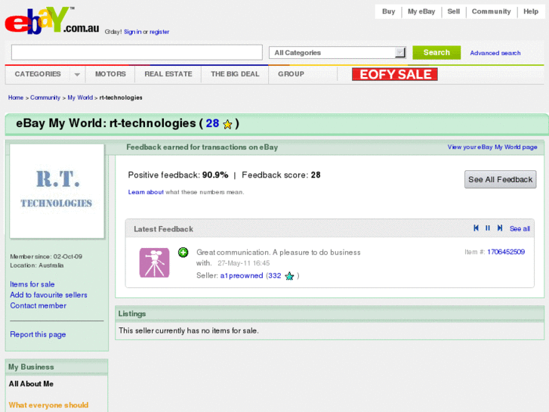Go to previous feedback entry
Screen dimensions: 549x412
click(x=476, y=228)
